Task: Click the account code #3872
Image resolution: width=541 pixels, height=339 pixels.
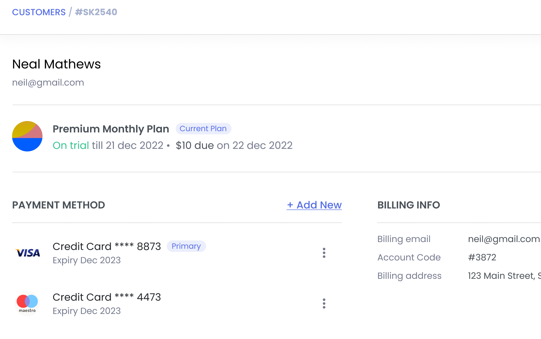Action: pos(482,257)
